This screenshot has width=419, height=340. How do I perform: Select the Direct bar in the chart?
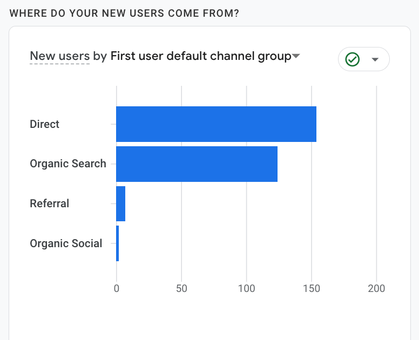tap(216, 124)
